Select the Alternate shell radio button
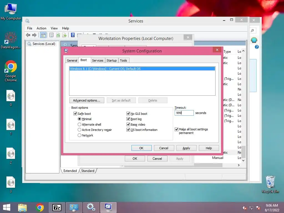Screen dimensions: 284x213 [x=79, y=125]
